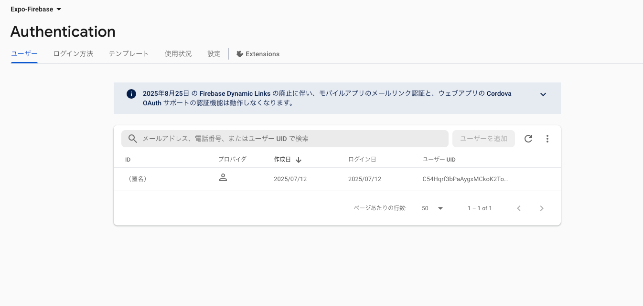Click the ユーザーを追加 button

pyautogui.click(x=483, y=139)
